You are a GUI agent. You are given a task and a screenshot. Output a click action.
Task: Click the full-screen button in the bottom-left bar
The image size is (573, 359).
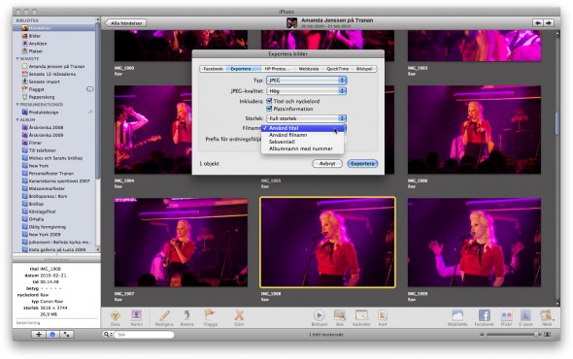[66, 334]
